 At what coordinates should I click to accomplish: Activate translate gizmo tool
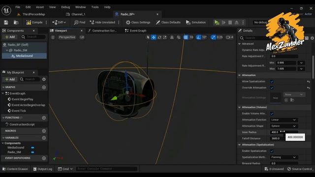pos(154,37)
